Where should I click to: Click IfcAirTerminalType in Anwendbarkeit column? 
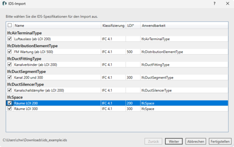pos(155,39)
